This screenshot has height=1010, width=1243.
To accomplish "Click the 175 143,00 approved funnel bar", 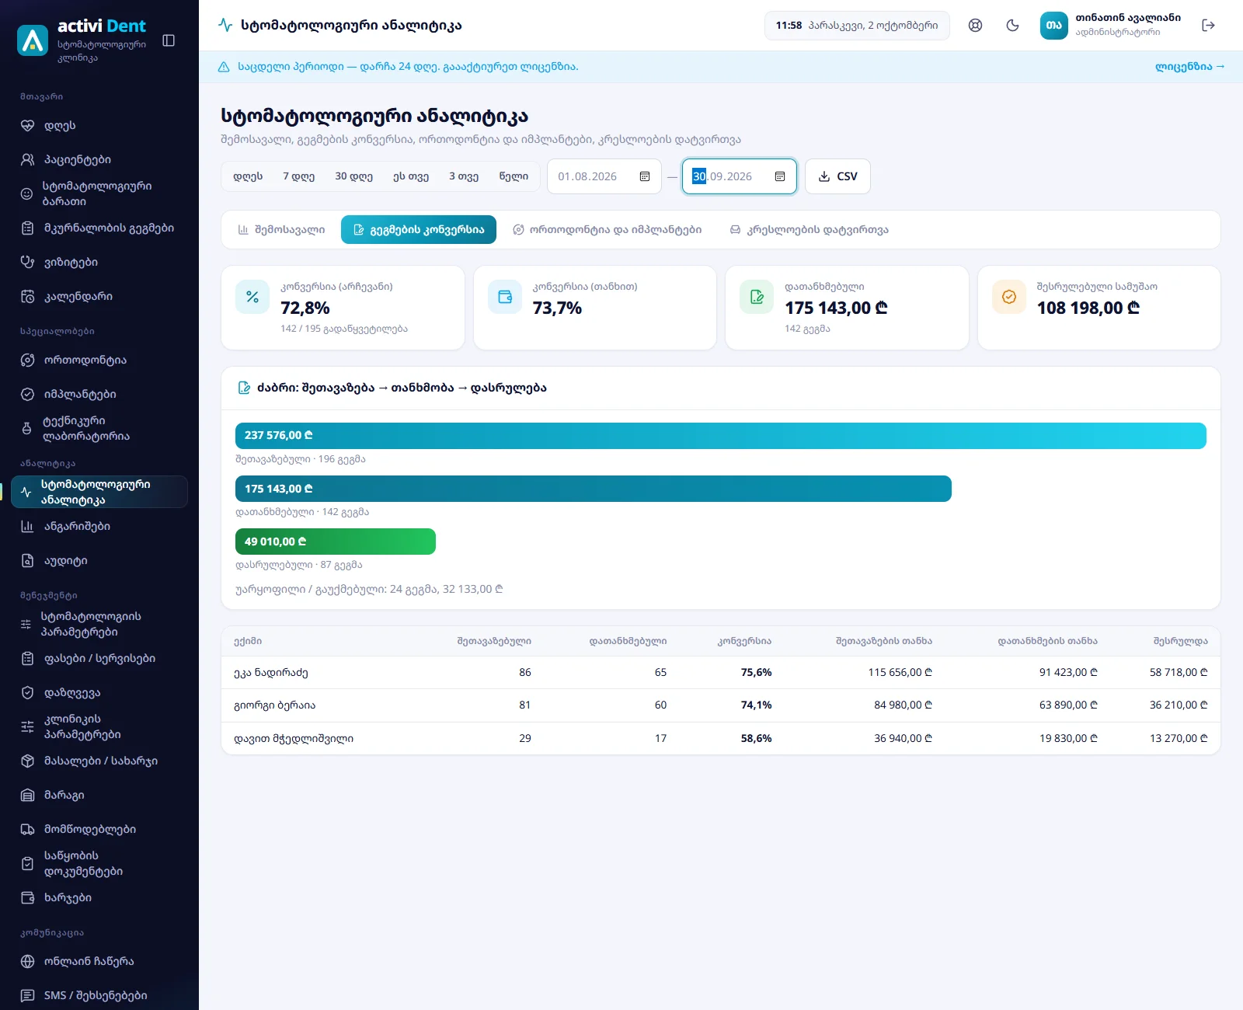I will pos(594,489).
